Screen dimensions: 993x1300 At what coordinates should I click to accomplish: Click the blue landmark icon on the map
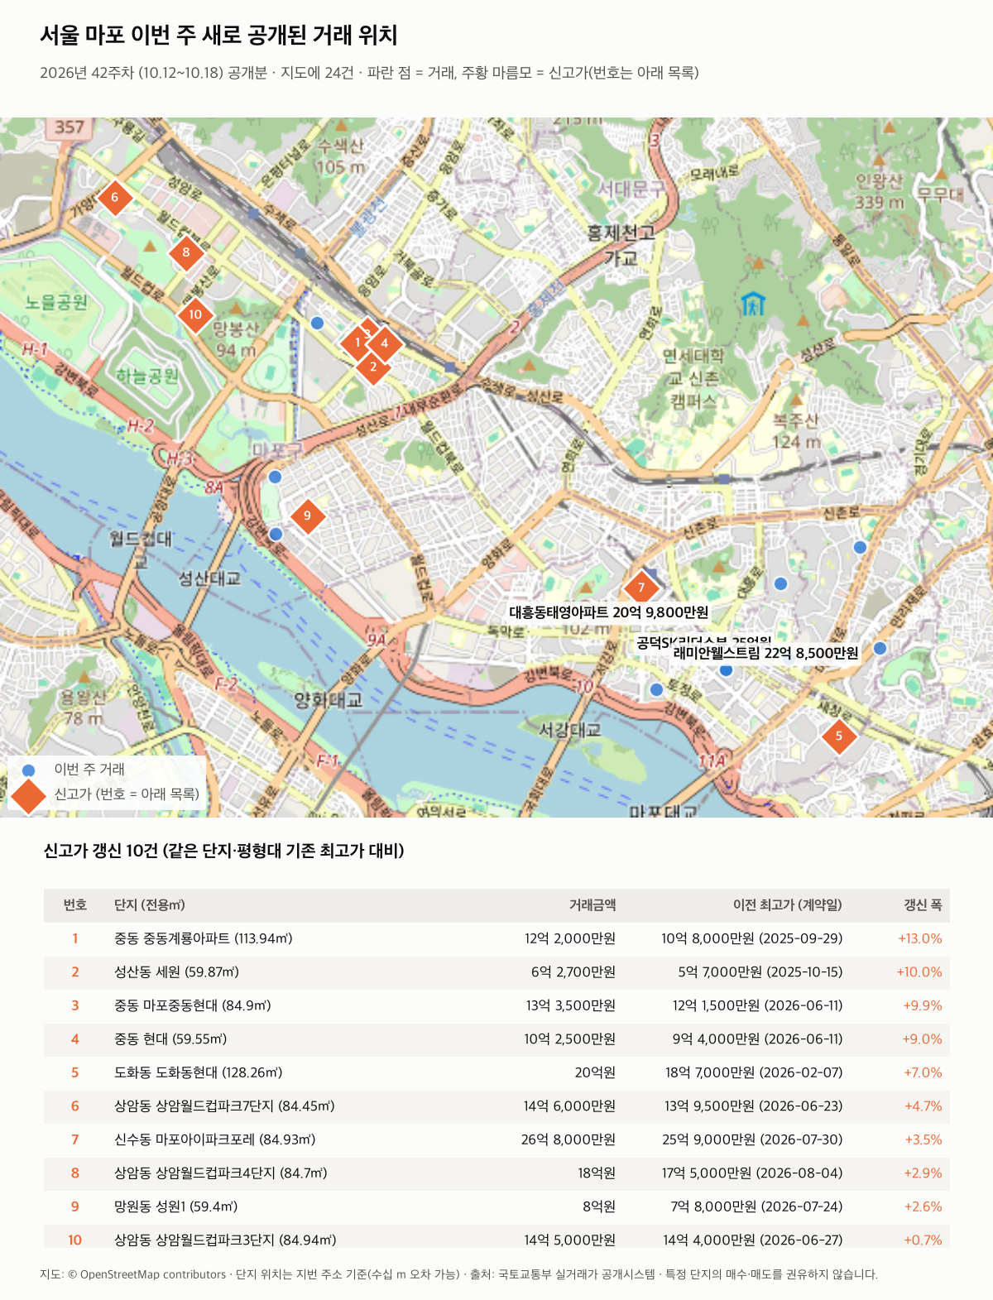coord(753,304)
